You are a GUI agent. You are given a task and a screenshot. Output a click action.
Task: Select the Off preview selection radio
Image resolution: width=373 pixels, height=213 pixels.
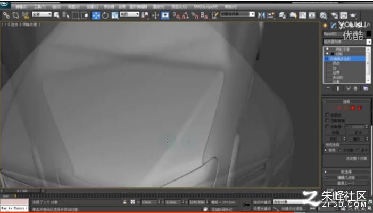326,150
